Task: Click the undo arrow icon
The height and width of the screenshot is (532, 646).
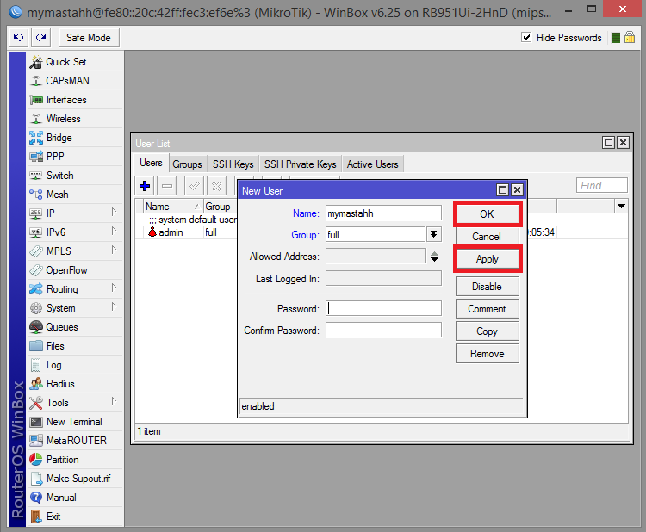Action: tap(19, 38)
